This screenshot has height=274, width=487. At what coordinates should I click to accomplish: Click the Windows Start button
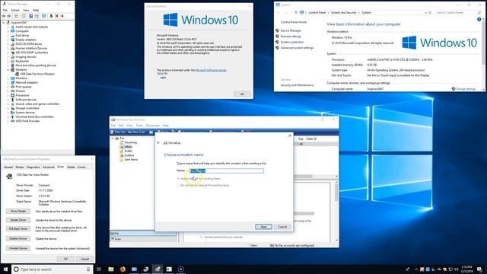[5, 269]
